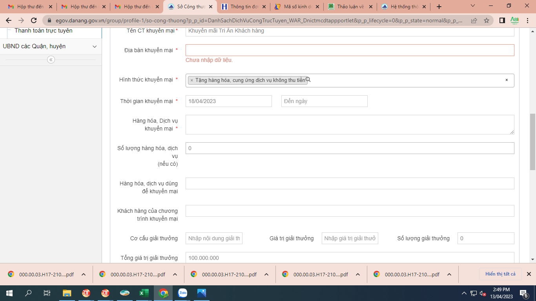Expand UBND các Quận, huyện menu

94,47
